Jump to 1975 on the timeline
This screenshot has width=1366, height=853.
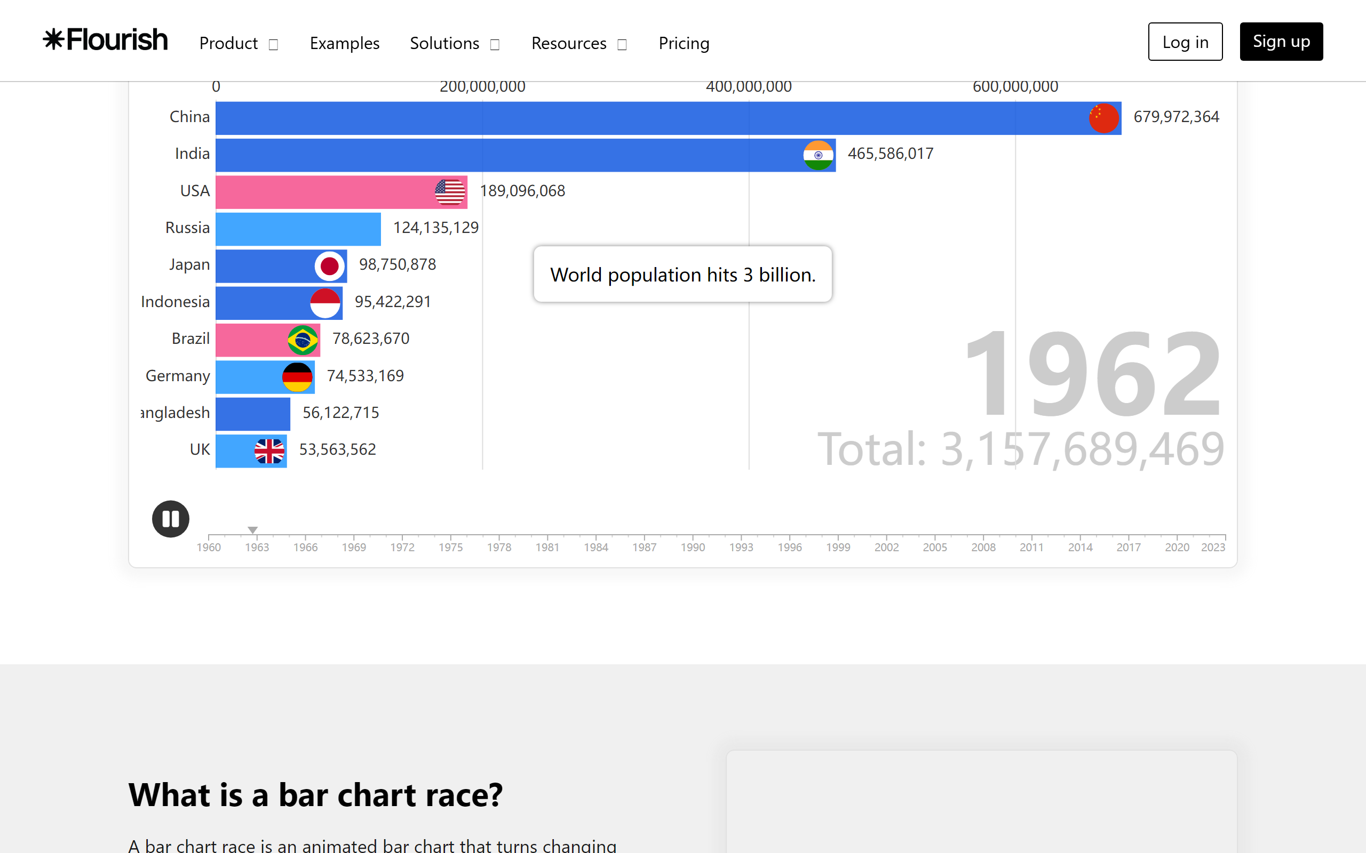(x=450, y=547)
